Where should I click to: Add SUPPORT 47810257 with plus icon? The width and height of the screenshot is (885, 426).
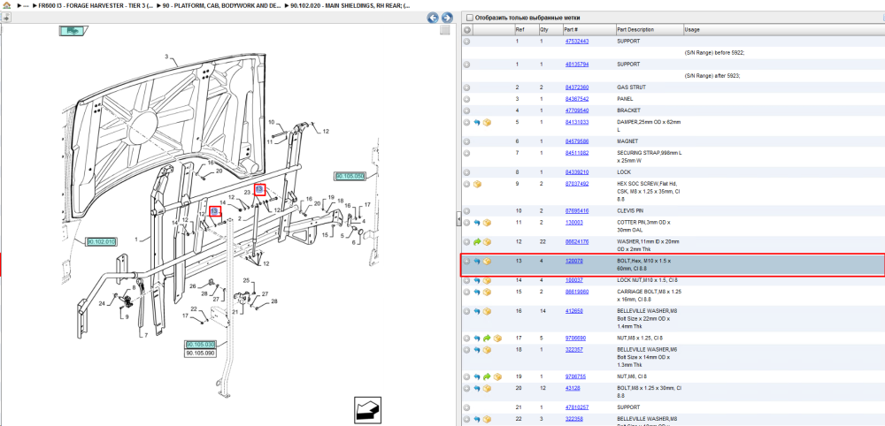[466, 407]
